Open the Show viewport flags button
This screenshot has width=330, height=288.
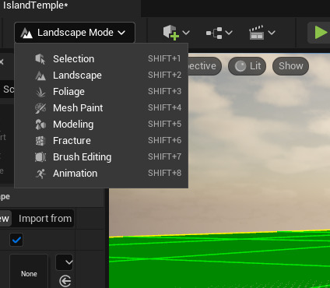(x=290, y=66)
